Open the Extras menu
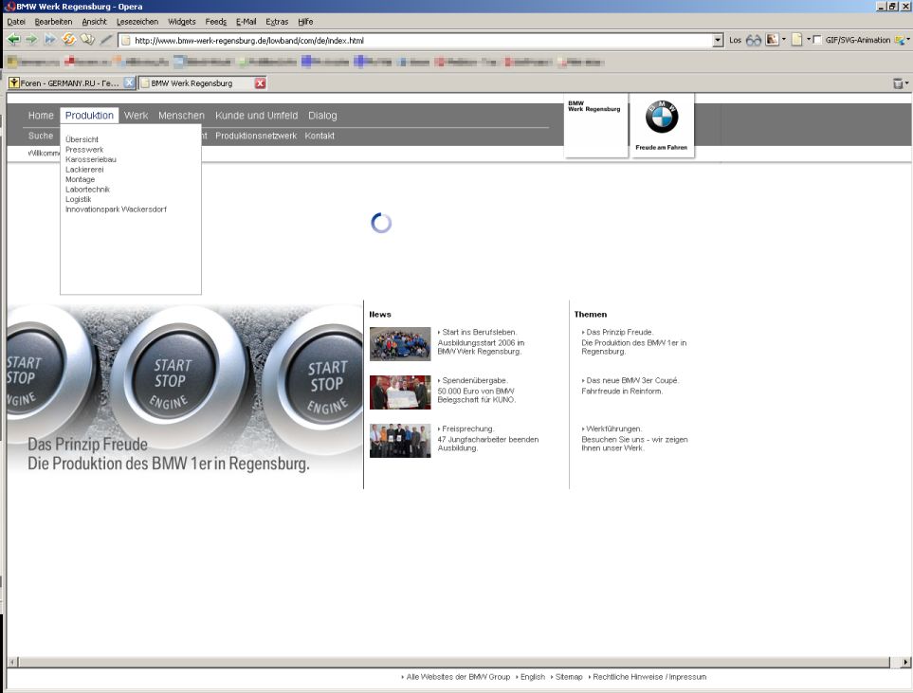913x693 pixels. (277, 22)
